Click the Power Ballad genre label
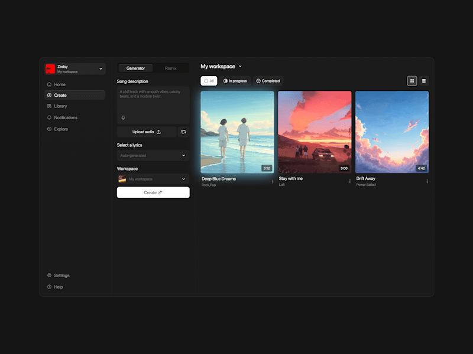Viewport: 473px width, 354px height. 366,185
